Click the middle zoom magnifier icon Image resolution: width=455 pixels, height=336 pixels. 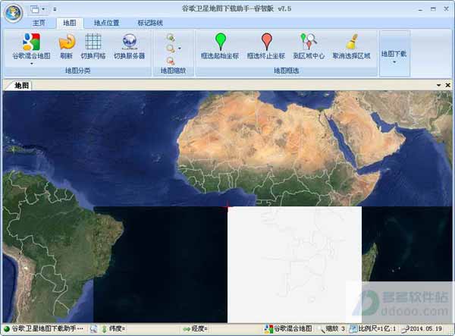pos(171,49)
